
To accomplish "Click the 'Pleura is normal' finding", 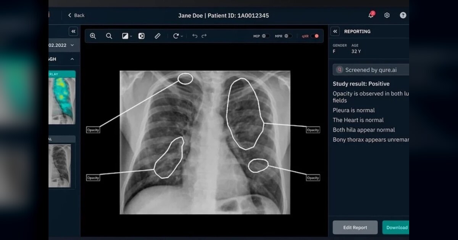I will coord(354,110).
